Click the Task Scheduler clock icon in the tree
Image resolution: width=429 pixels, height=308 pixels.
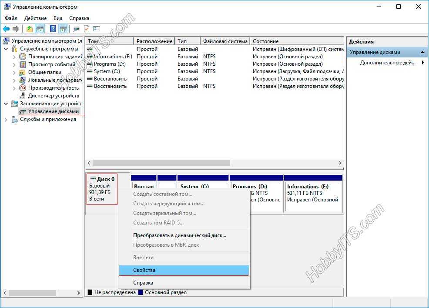pyautogui.click(x=23, y=57)
